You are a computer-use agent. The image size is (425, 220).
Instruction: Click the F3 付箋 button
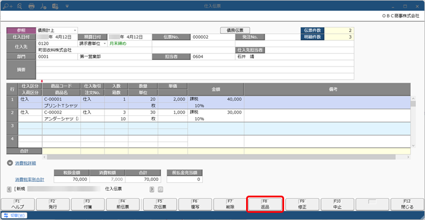click(x=87, y=205)
